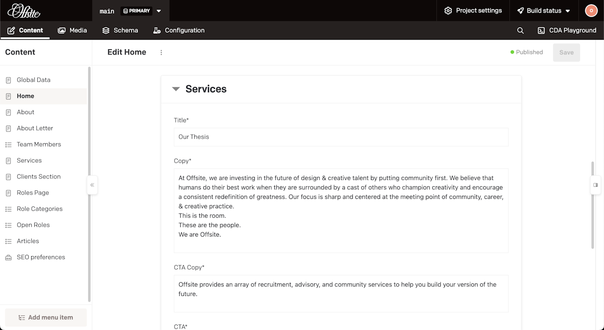Switch to the Schema tab
The height and width of the screenshot is (330, 604).
click(120, 31)
